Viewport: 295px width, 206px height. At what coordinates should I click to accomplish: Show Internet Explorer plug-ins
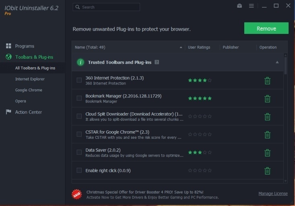(30, 79)
